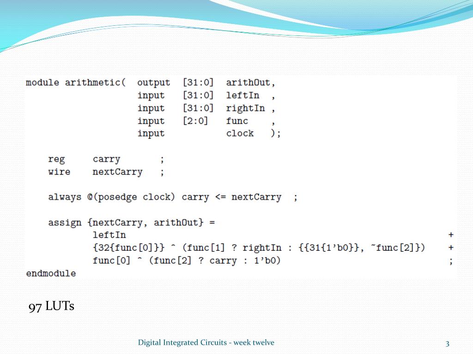
Task: Select the 'arithOut,' output port name
Action: (x=250, y=83)
